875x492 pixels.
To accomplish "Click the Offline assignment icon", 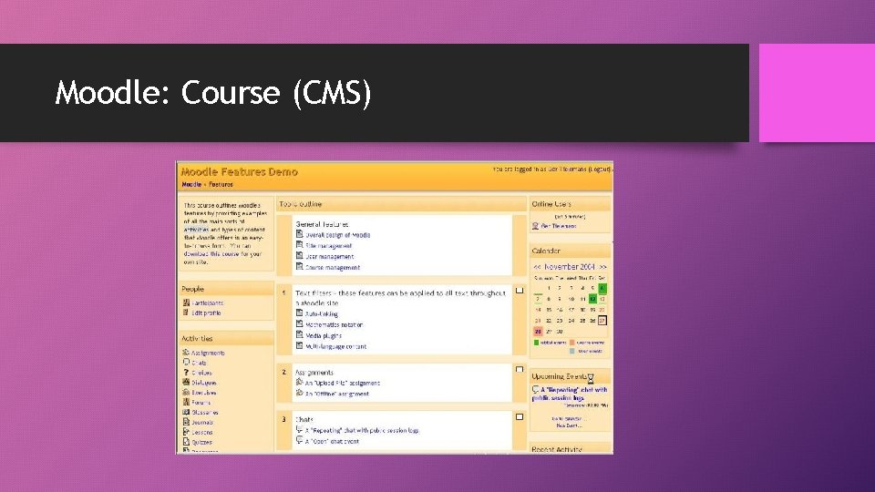I will click(x=299, y=393).
